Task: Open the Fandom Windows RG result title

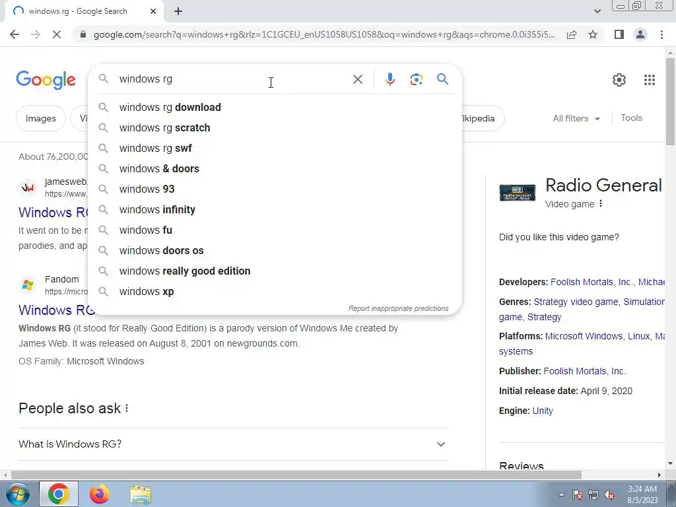Action: pos(57,310)
